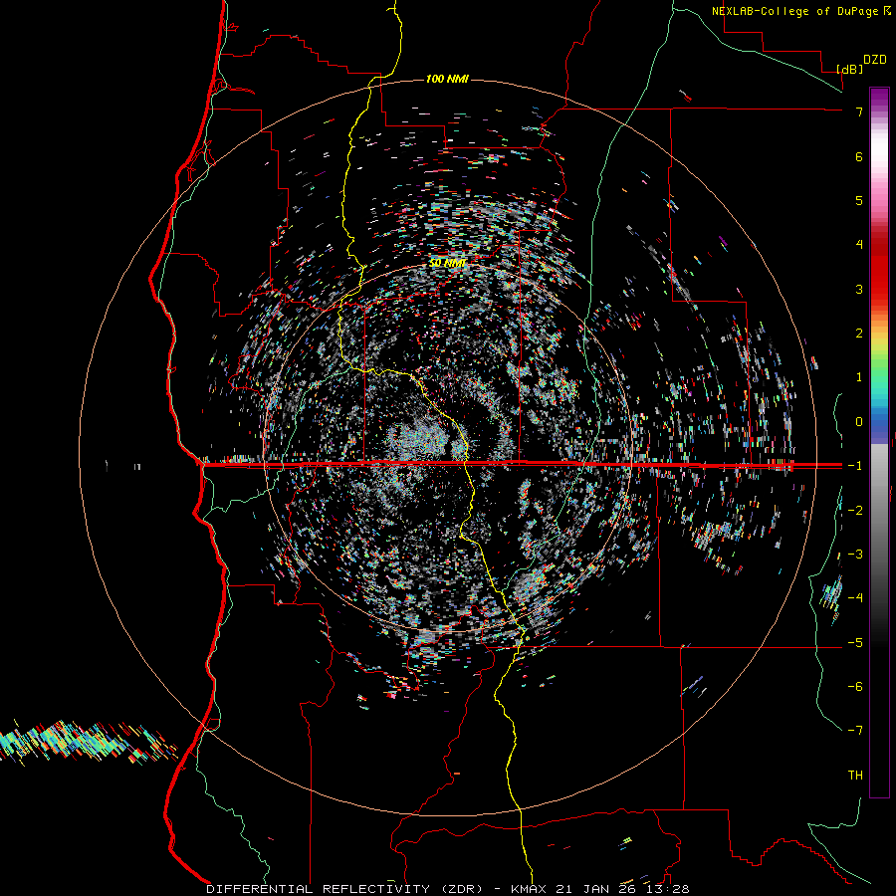Click the -4 value on the scale
Image resolution: width=896 pixels, height=896 pixels.
click(x=855, y=597)
